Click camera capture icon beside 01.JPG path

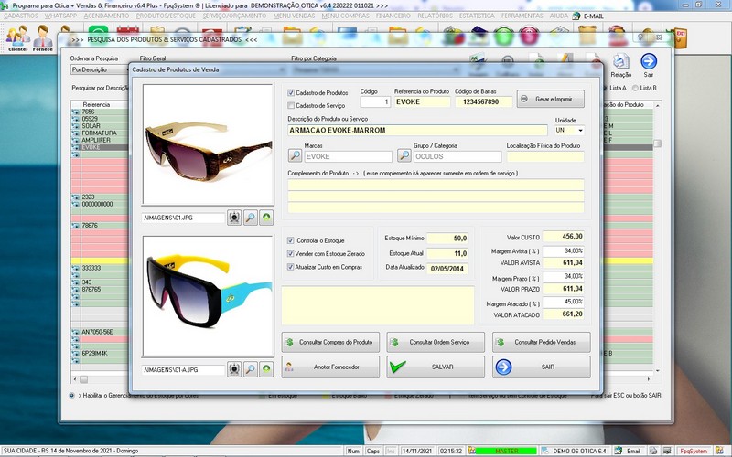coord(234,218)
